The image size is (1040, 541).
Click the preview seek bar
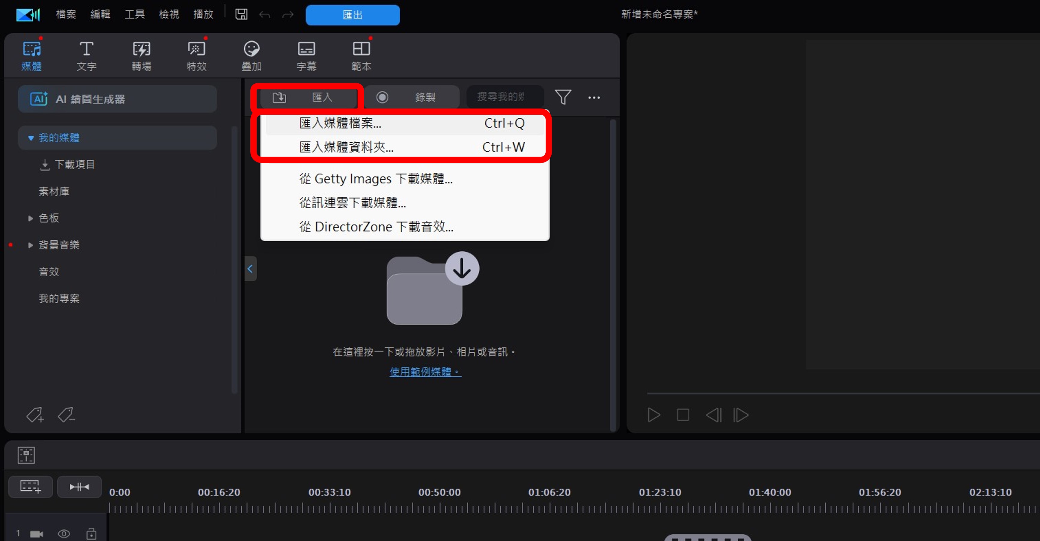tap(807, 393)
